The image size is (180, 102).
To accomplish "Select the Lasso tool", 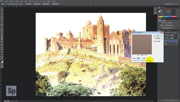I will coord(2,14).
